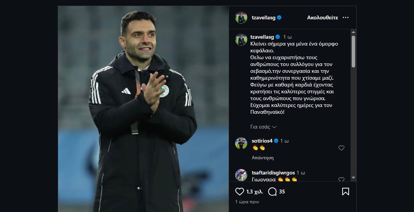
Task: Like the post with the heart icon
Action: (x=240, y=192)
